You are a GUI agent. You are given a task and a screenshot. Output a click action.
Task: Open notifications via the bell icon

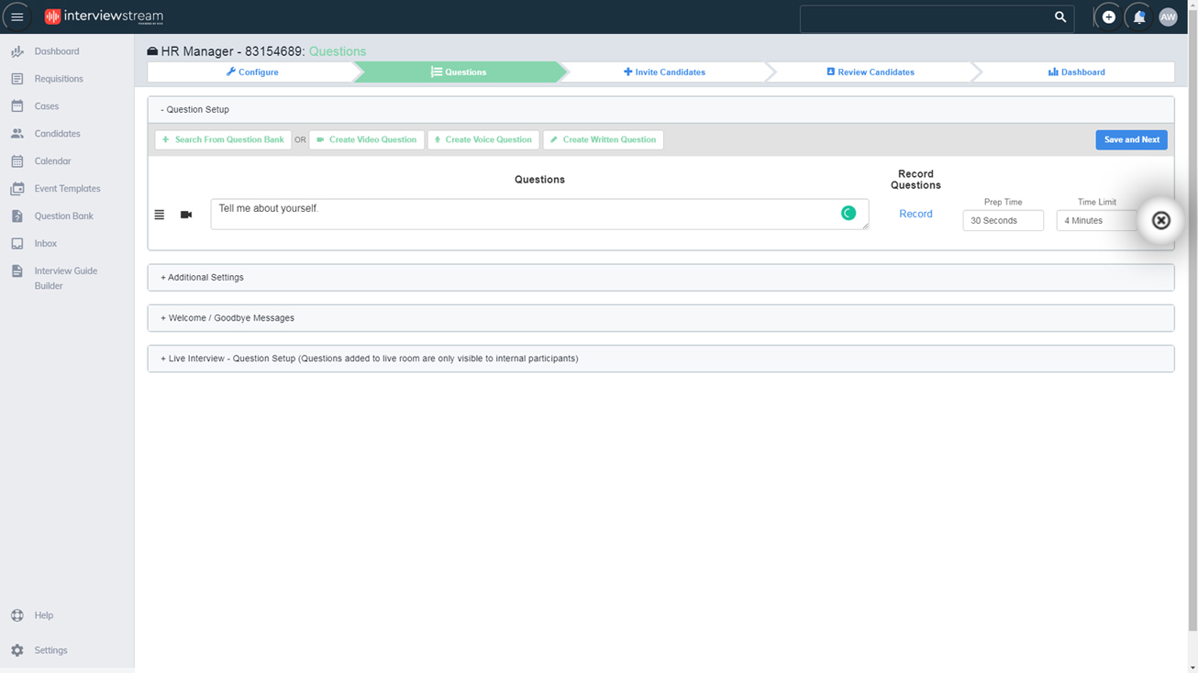1137,17
